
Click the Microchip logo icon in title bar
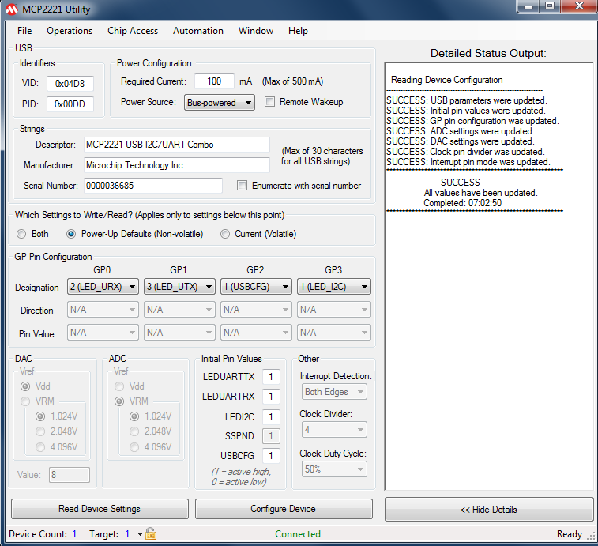pos(10,9)
